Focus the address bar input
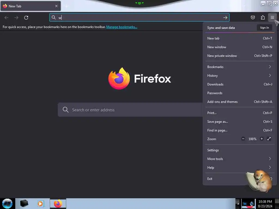Image resolution: width=279 pixels, height=209 pixels. [139, 17]
